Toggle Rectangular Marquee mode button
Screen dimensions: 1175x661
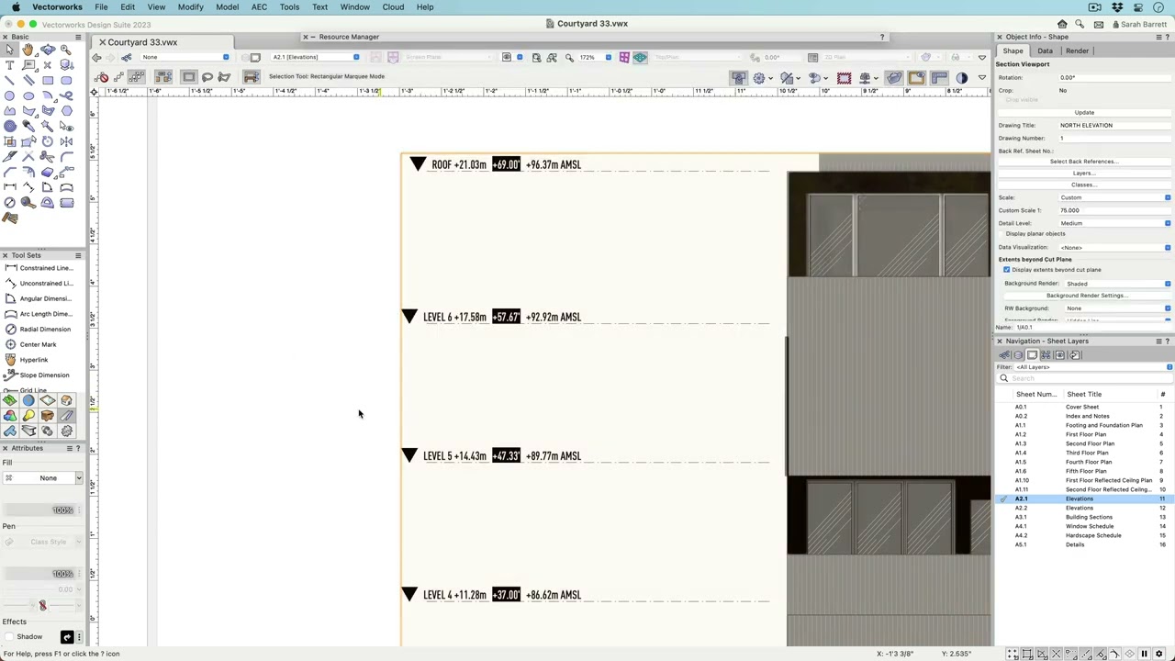pyautogui.click(x=188, y=77)
